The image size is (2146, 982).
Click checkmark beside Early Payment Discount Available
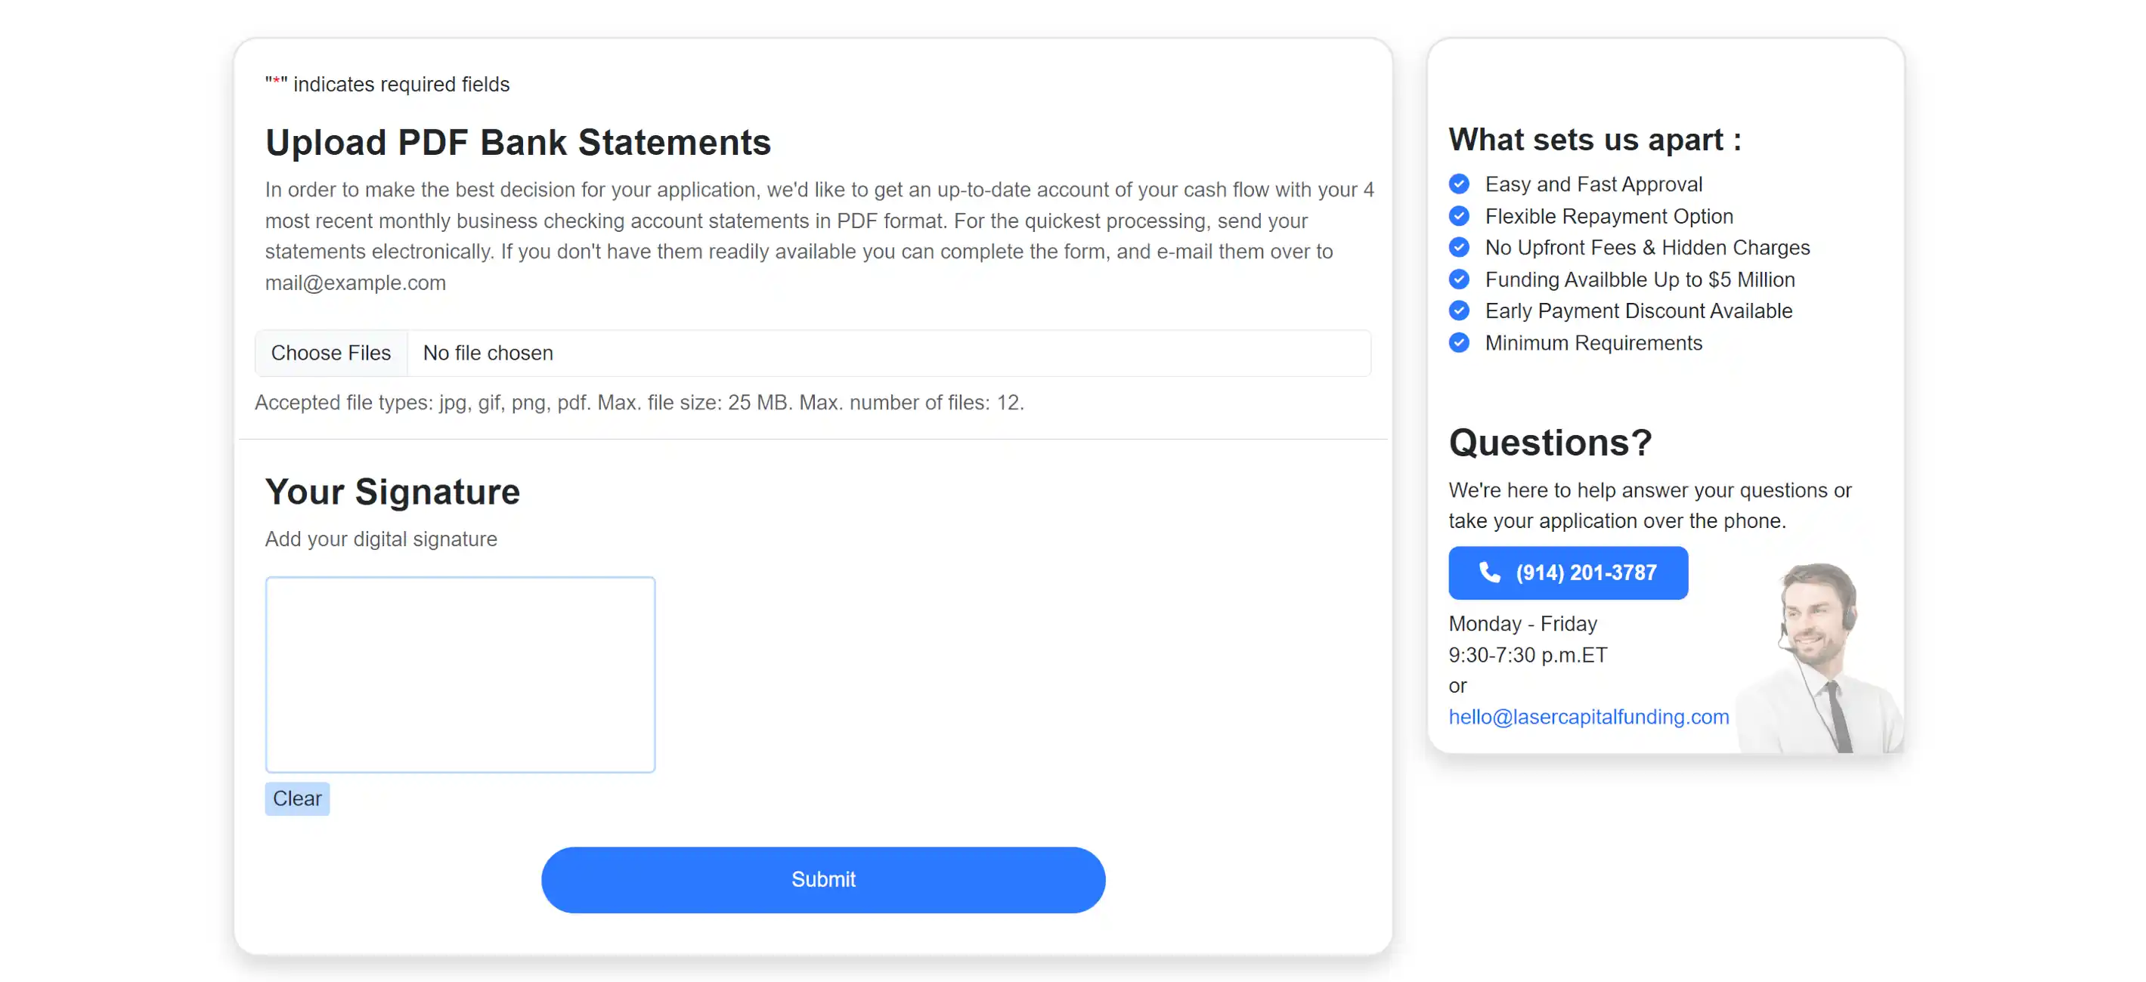tap(1459, 311)
